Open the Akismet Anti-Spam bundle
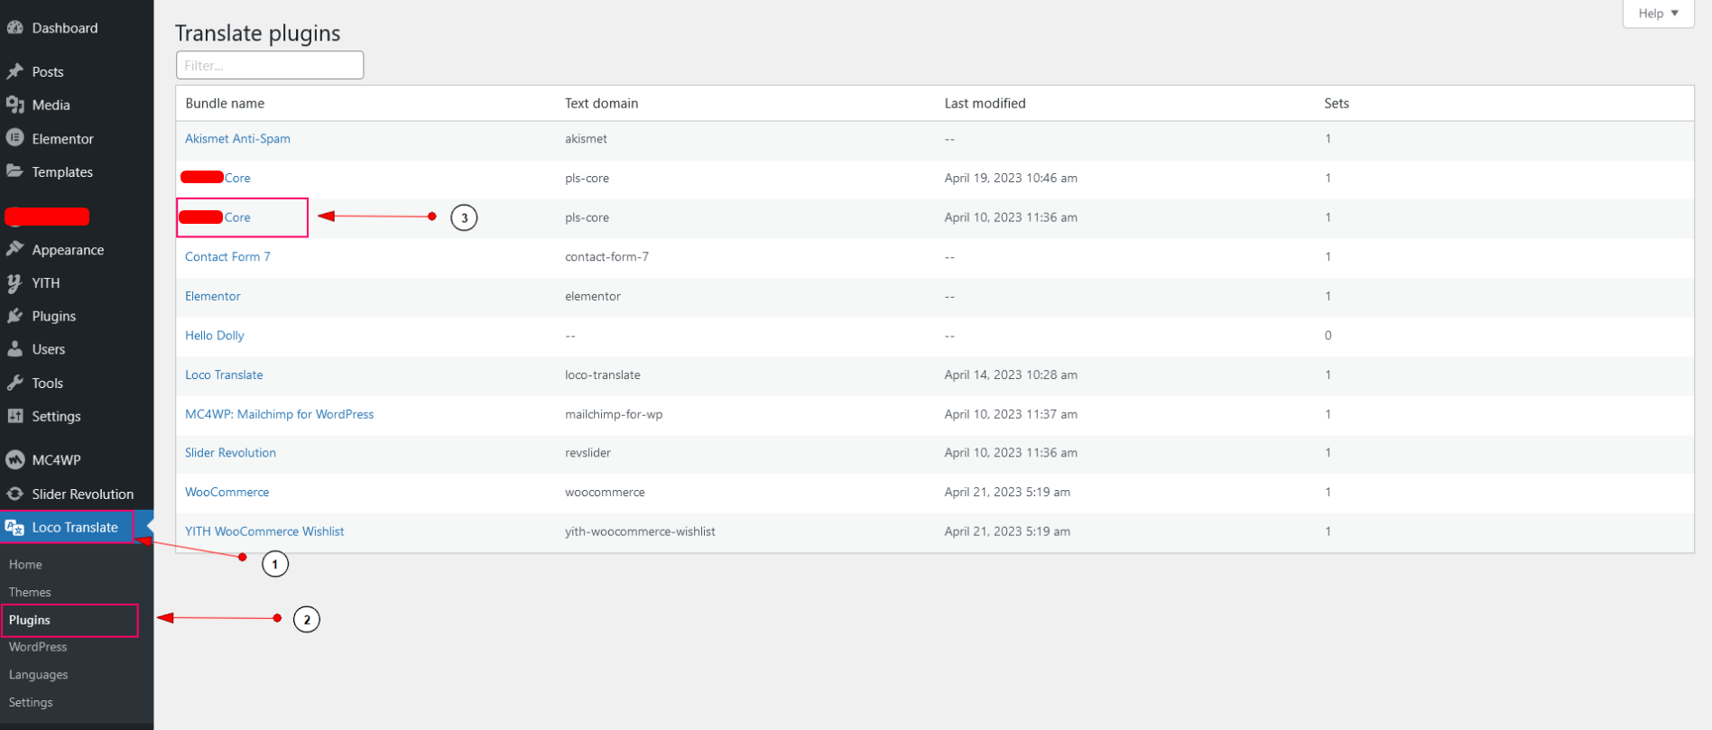 coord(237,138)
